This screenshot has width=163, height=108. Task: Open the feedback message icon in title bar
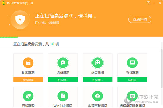[148, 3]
